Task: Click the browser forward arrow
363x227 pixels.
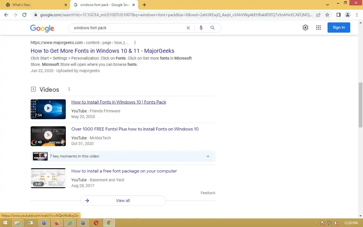Action: tap(15, 15)
